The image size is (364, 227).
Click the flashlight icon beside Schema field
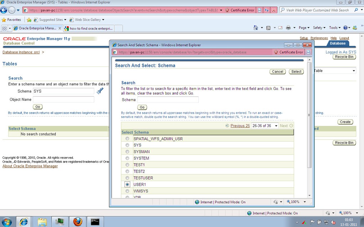(100, 91)
